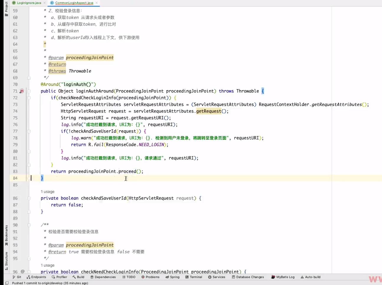
Task: Click line number 87 in the gutter
Action: [x=15, y=205]
